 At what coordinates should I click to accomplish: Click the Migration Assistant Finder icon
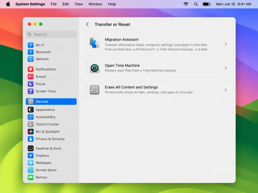pos(95,43)
